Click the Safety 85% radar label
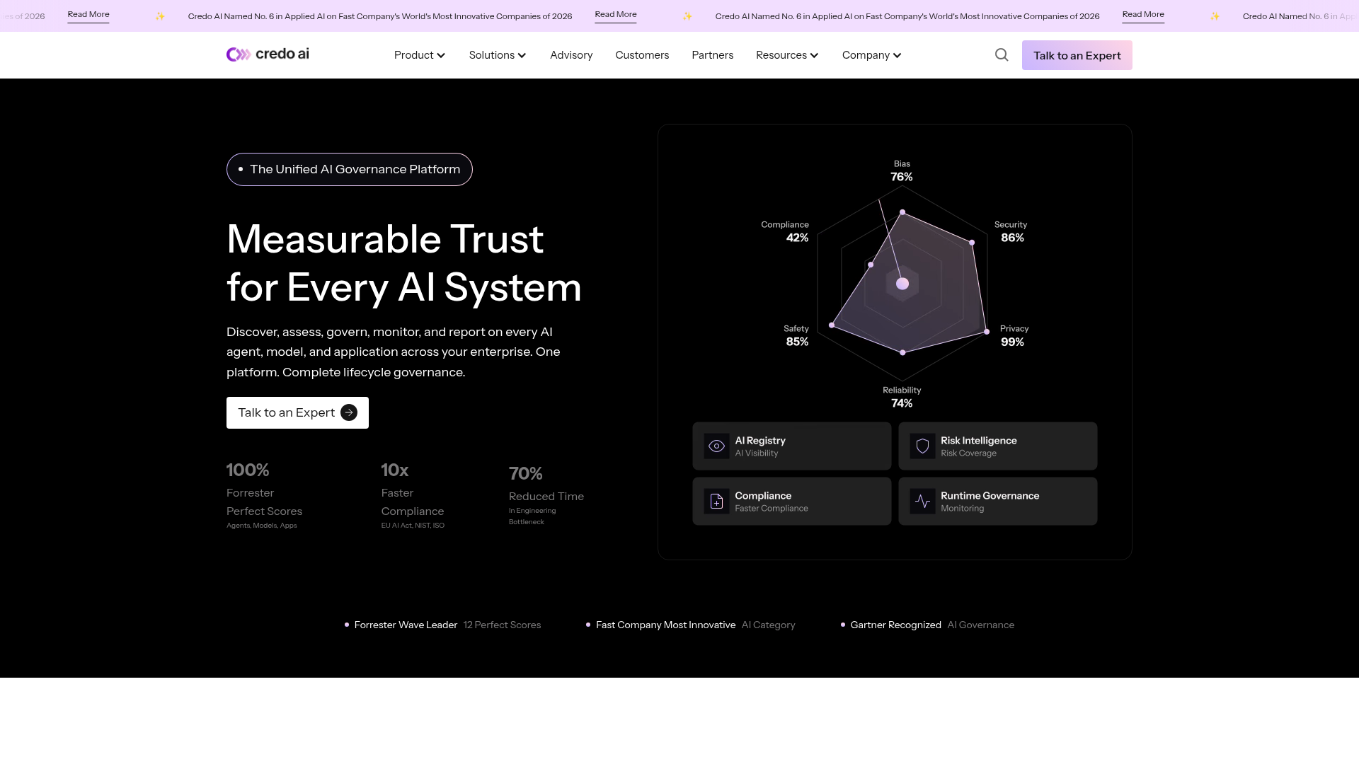Screen dimensions: 1359x764 click(x=796, y=336)
